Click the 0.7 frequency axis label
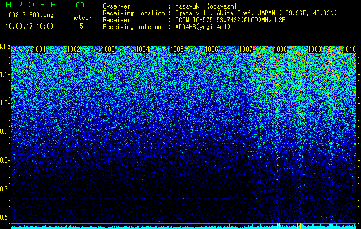Screen dimensions: 361x229 pos(5,189)
